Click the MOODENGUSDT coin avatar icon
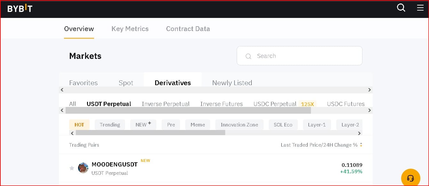The width and height of the screenshot is (429, 186). click(x=83, y=168)
